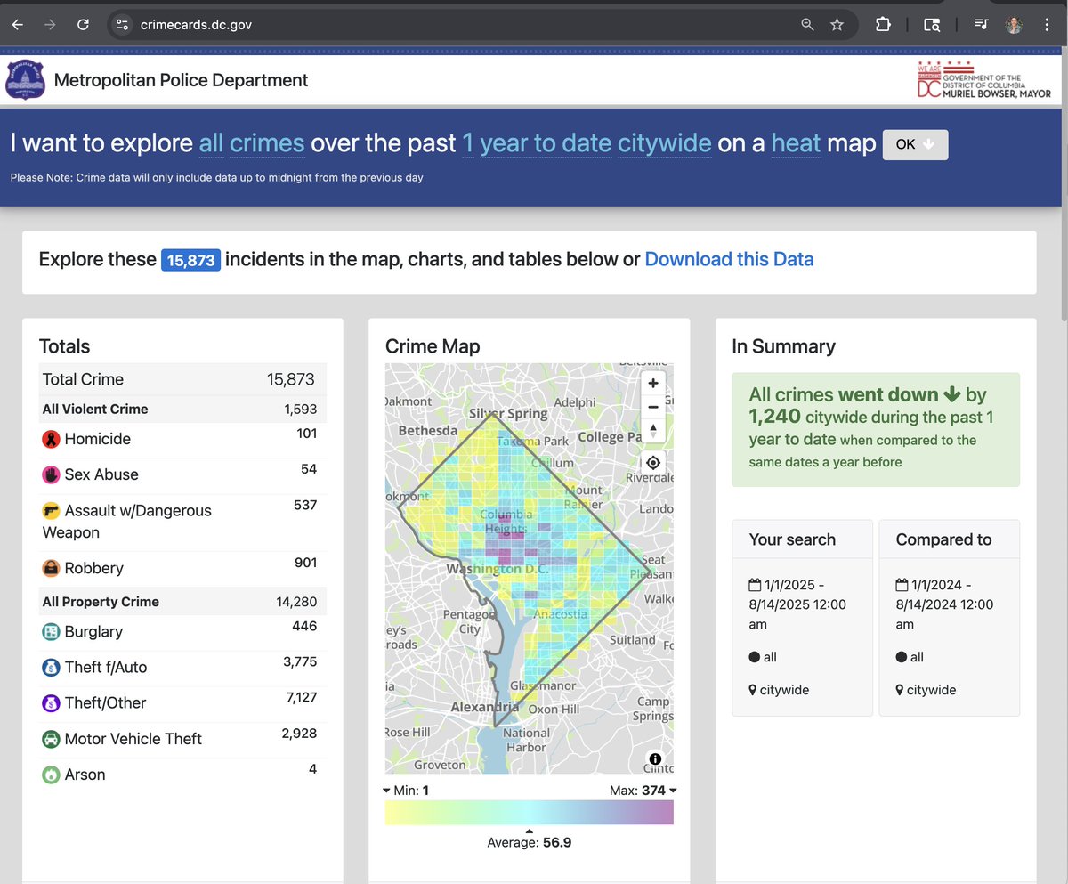Click the Burglary icon
1068x884 pixels.
tap(52, 632)
